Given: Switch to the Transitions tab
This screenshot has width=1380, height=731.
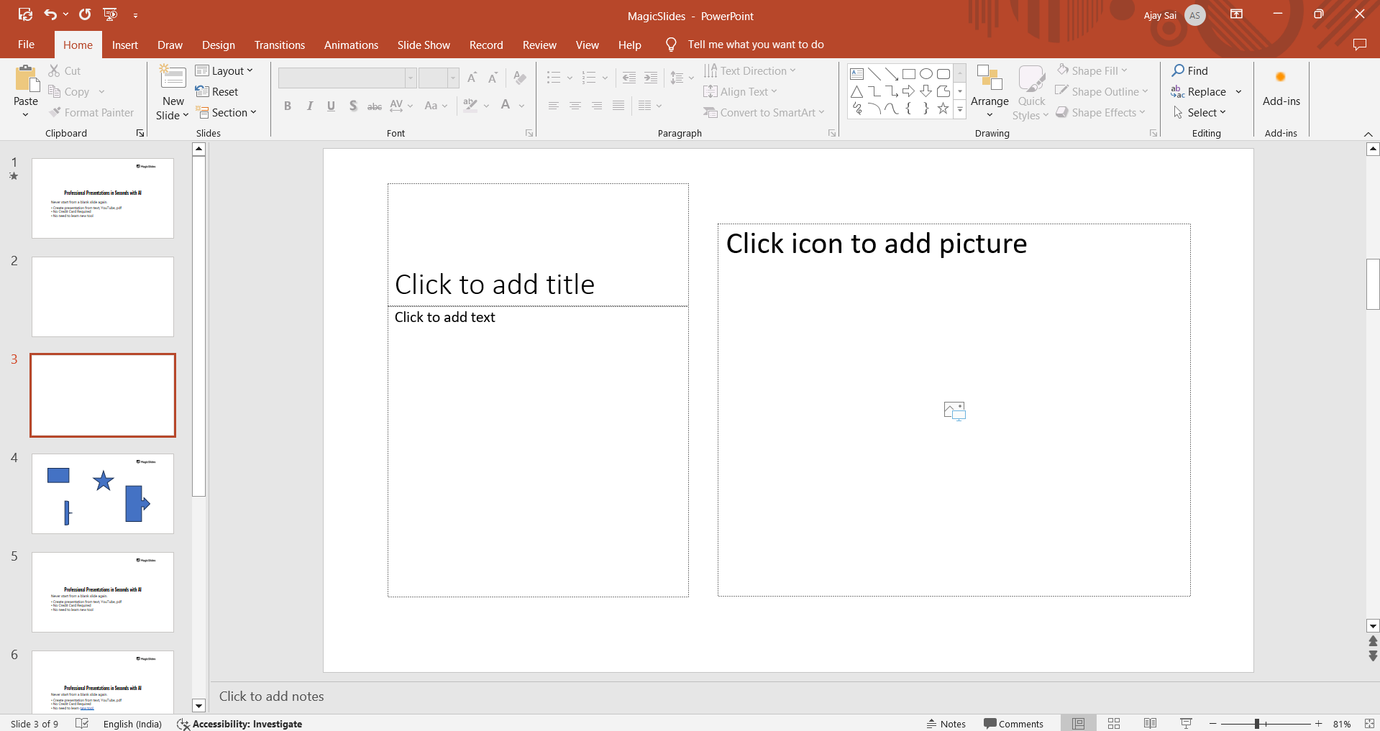Looking at the screenshot, I should pos(279,45).
